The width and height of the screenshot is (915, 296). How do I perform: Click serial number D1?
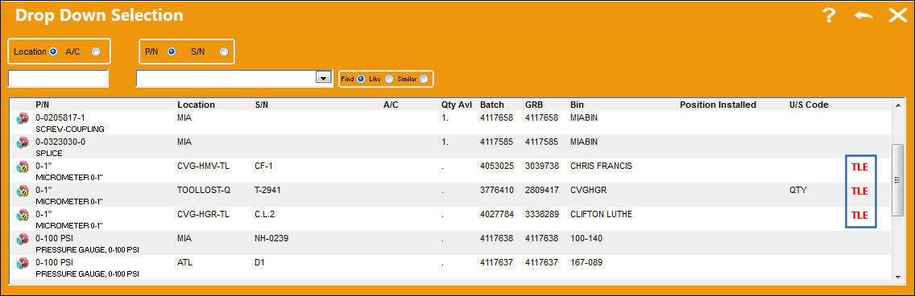pos(259,262)
